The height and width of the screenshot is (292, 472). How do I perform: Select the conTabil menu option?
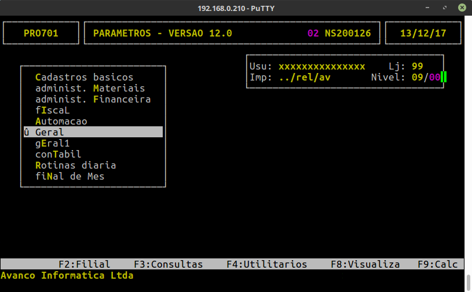coord(58,154)
